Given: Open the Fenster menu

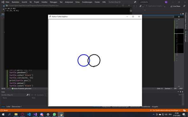Looking at the screenshot, I should (x=97, y=2).
